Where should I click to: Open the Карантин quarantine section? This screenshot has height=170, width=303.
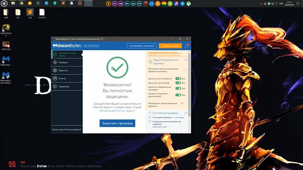tap(67, 70)
